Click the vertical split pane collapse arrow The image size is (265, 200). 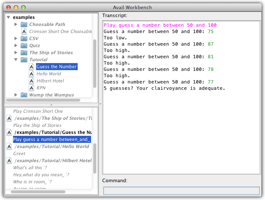(100, 104)
